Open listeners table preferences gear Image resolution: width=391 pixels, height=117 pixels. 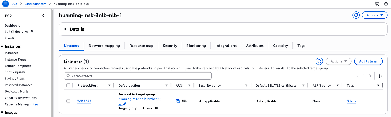pyautogui.click(x=380, y=76)
